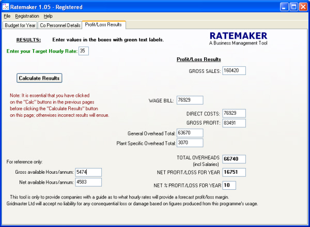Click the Total Overheads value box
Screen dimensions: 310x227
[x=234, y=159]
